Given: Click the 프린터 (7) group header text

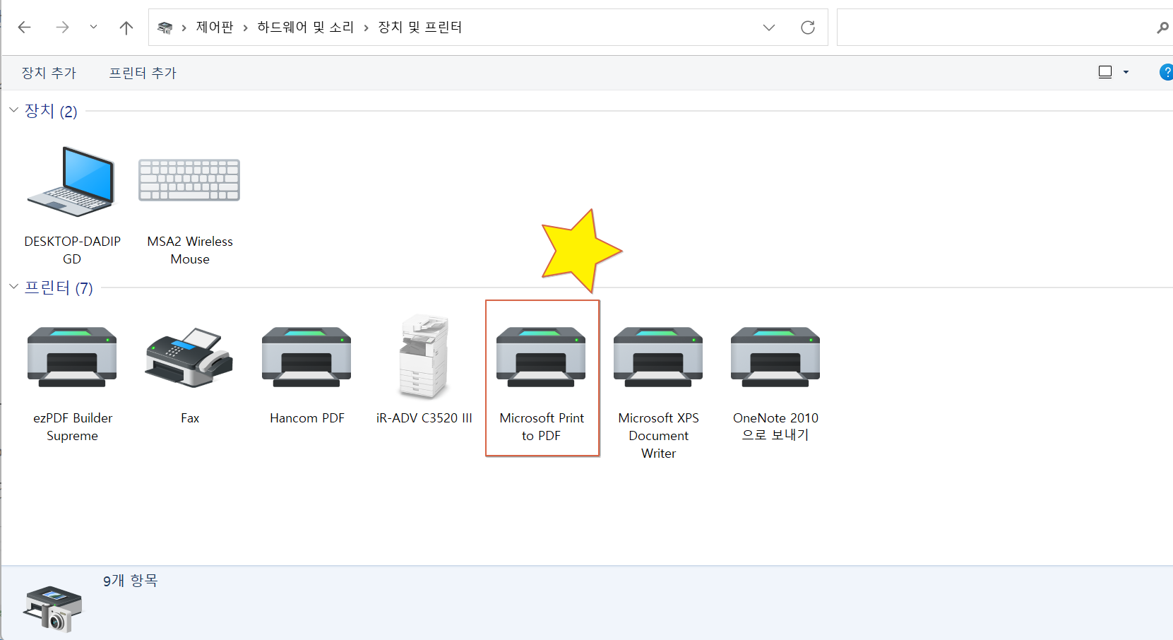Looking at the screenshot, I should point(59,288).
